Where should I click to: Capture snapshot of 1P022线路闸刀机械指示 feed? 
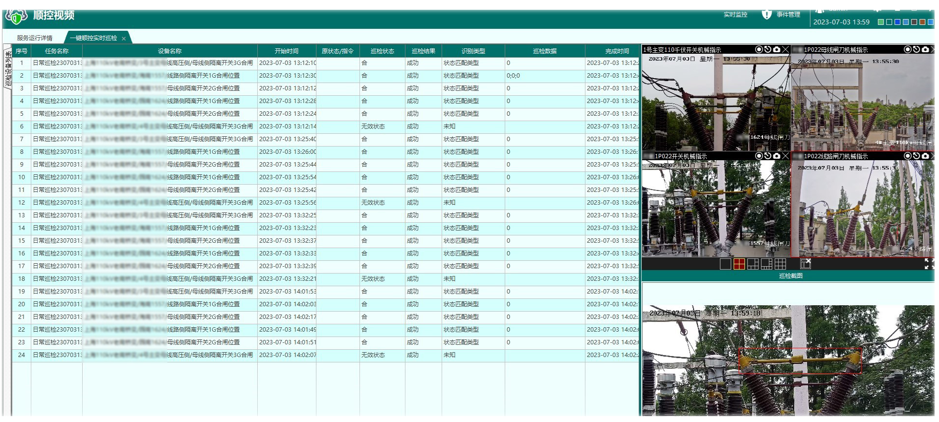[x=925, y=156]
